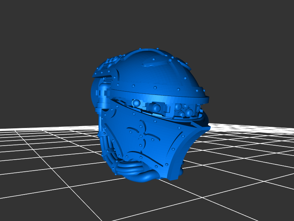Select the large sphere inside visor slit
This screenshot has height=221, width=294.
156,108
